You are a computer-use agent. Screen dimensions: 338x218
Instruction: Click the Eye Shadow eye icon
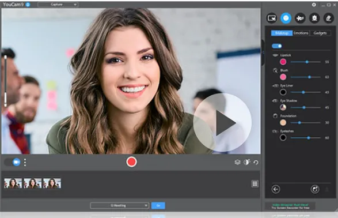275,101
